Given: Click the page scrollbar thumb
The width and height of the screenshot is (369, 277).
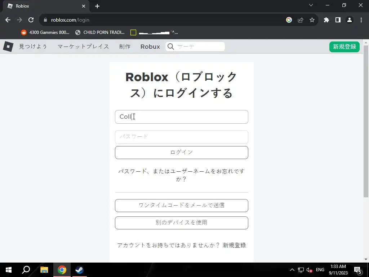Looking at the screenshot, I should [366, 121].
